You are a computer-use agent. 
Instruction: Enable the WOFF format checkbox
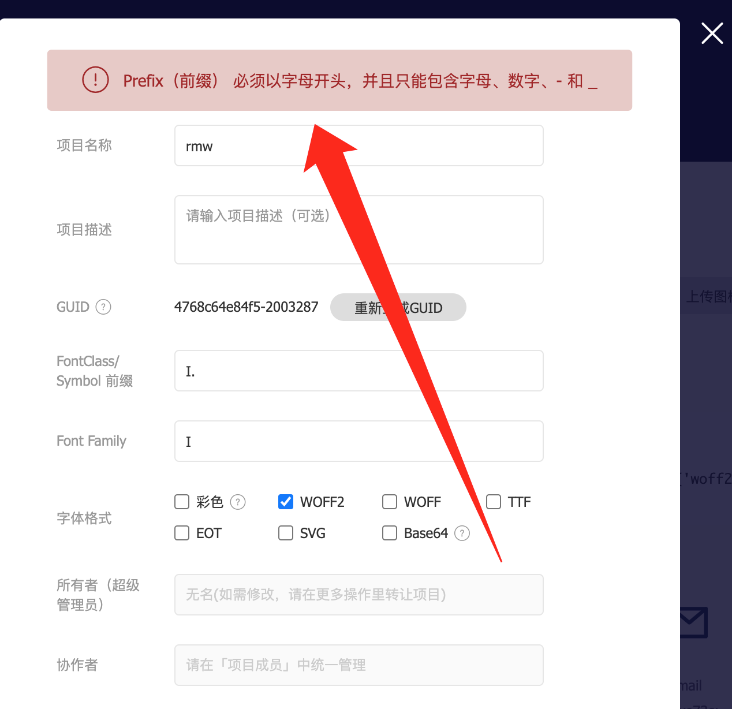click(x=390, y=502)
